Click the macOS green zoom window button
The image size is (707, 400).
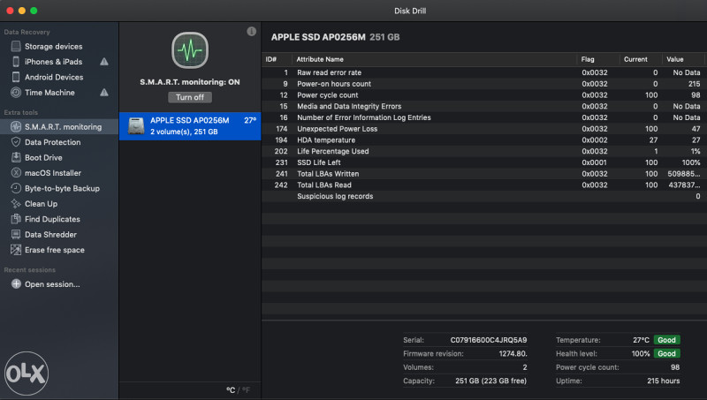(34, 11)
